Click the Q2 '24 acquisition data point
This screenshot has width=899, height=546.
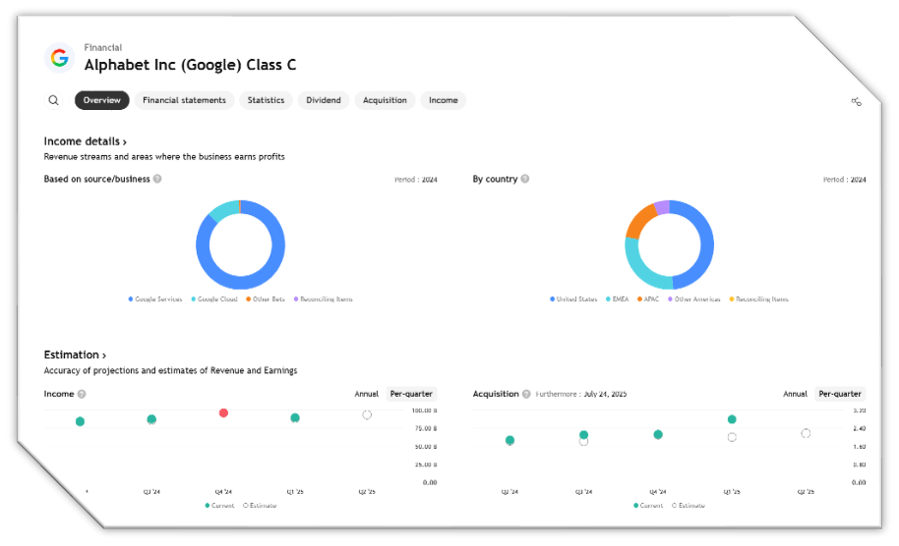[509, 440]
